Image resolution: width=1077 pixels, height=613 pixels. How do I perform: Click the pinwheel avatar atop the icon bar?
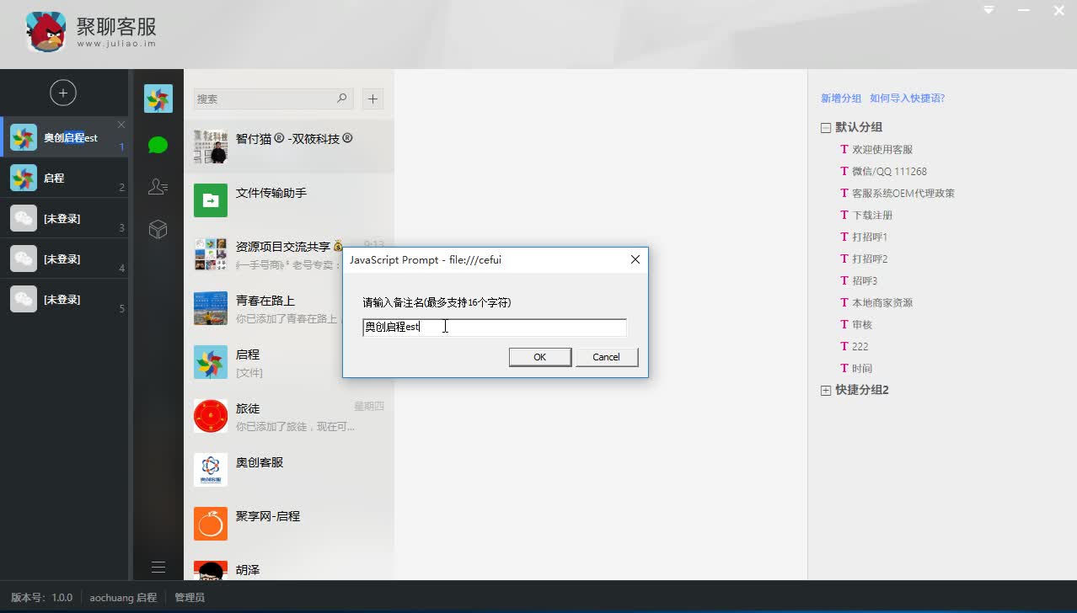(x=158, y=98)
